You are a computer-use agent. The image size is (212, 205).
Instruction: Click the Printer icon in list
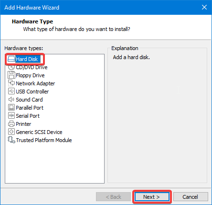(x=11, y=124)
